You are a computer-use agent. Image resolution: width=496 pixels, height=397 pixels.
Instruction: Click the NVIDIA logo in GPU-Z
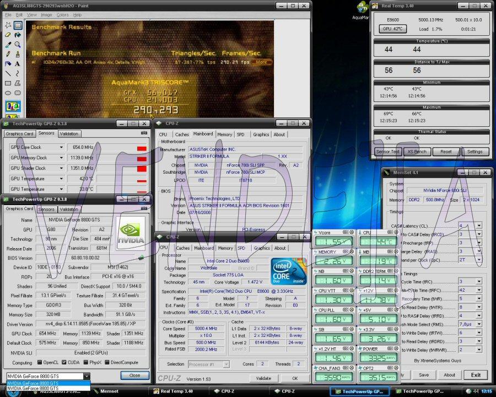pos(130,233)
